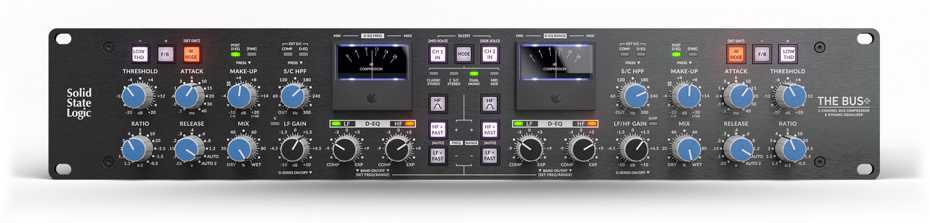Image resolution: width=929 pixels, height=223 pixels.
Task: Click the left D-EQ orange HF LED
Action: pos(409,124)
